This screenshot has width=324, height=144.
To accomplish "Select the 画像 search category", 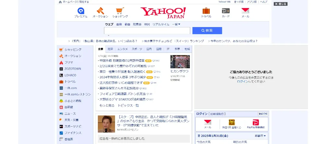I will [x=119, y=24].
